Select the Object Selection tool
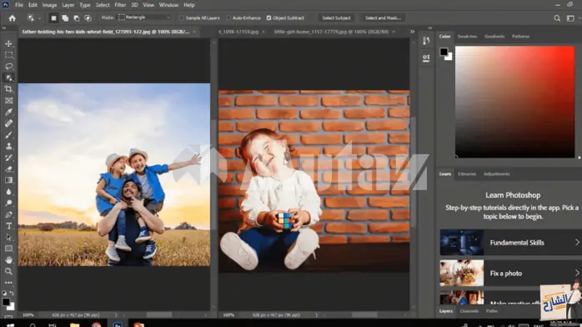This screenshot has width=582, height=327. 8,78
